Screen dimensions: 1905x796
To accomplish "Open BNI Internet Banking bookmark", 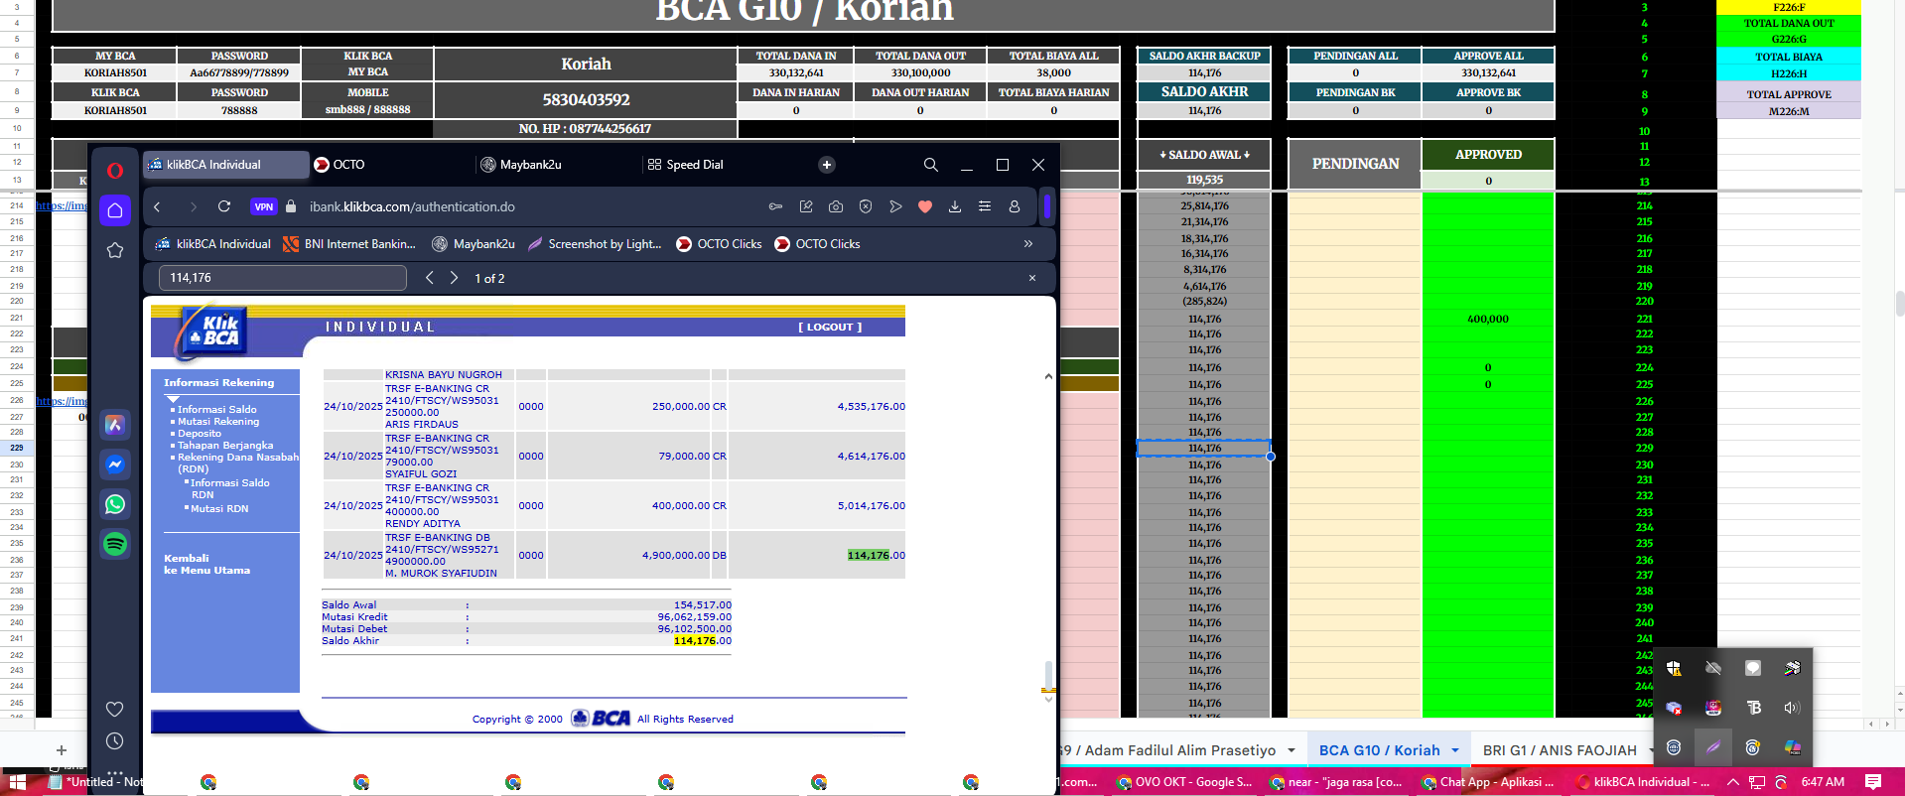I will (349, 244).
